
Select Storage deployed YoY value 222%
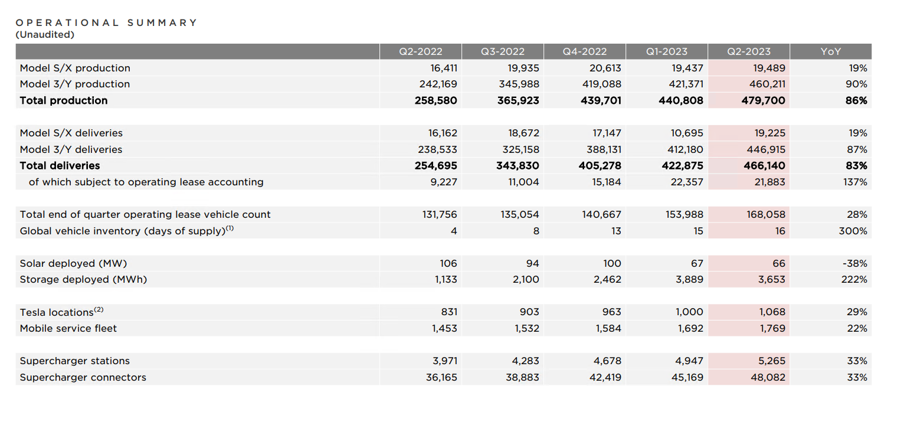click(854, 280)
